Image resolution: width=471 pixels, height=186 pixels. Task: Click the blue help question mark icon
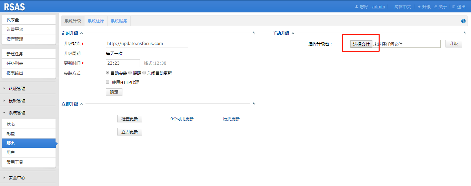pyautogui.click(x=463, y=21)
